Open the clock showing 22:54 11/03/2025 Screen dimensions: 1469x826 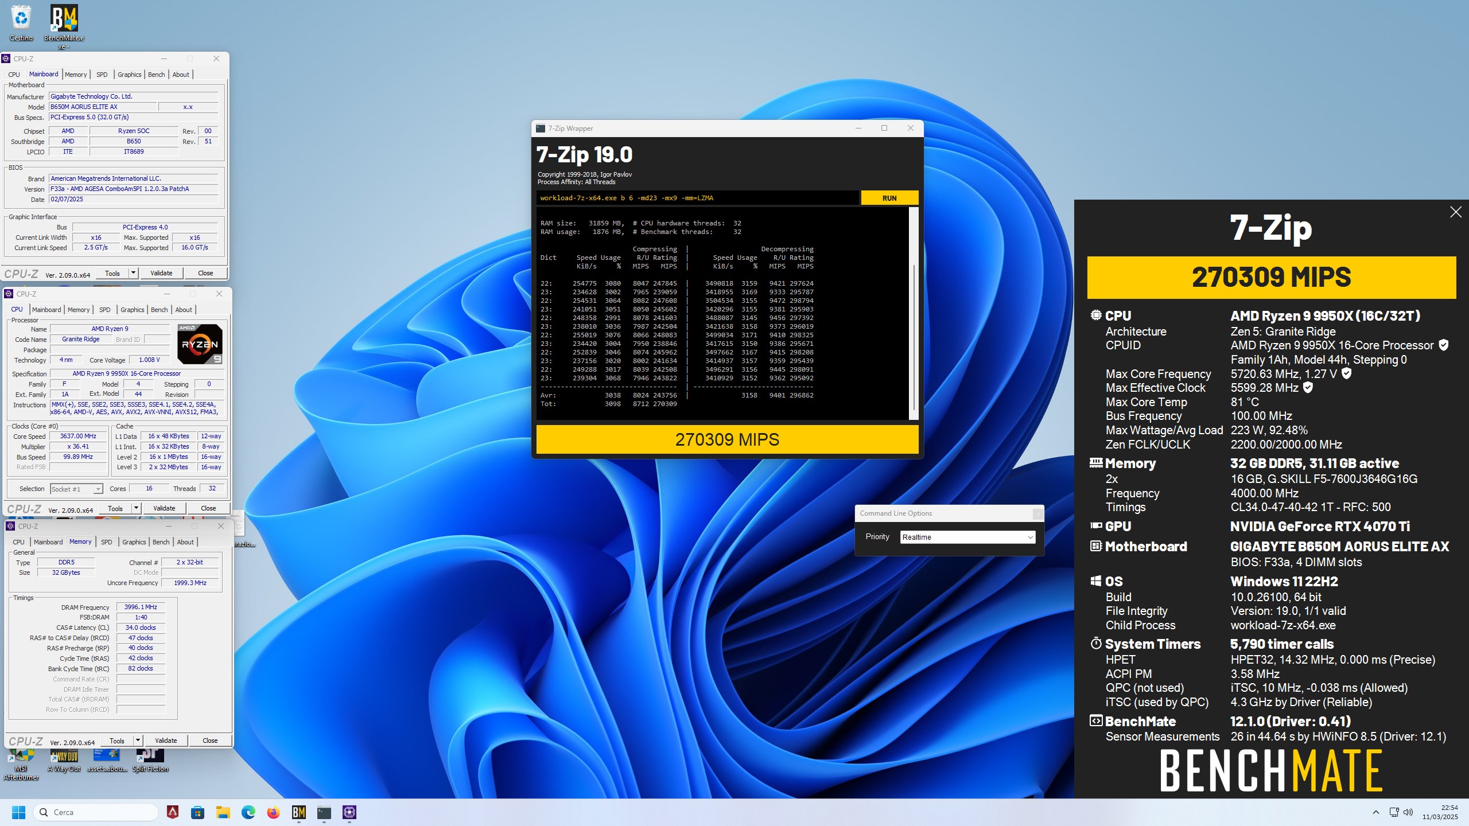point(1440,812)
